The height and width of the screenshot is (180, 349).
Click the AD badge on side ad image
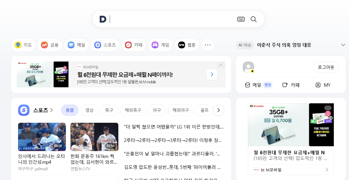pos(328,108)
